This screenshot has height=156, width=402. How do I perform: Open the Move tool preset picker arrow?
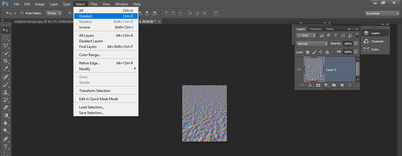pyautogui.click(x=15, y=13)
